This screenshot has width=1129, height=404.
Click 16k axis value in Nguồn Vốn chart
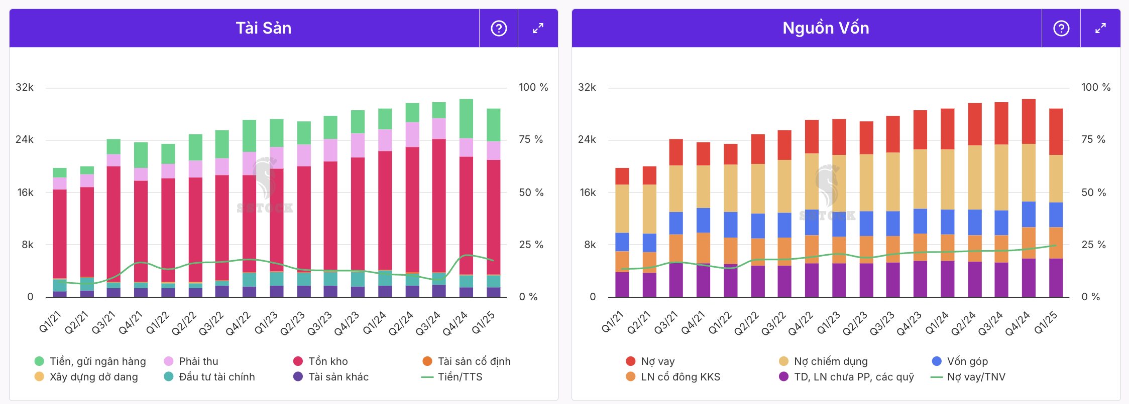pos(587,192)
